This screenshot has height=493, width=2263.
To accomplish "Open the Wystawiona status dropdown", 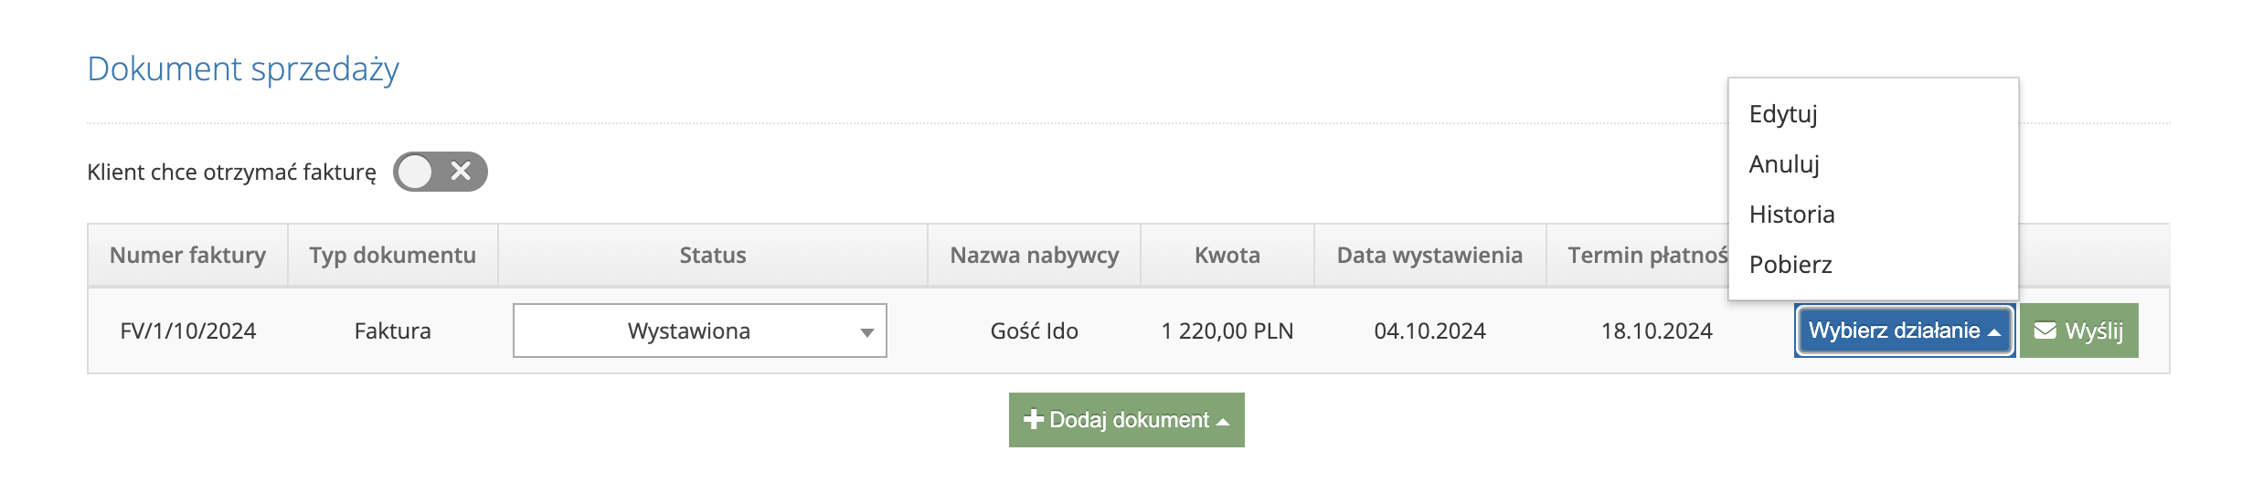I will click(700, 330).
